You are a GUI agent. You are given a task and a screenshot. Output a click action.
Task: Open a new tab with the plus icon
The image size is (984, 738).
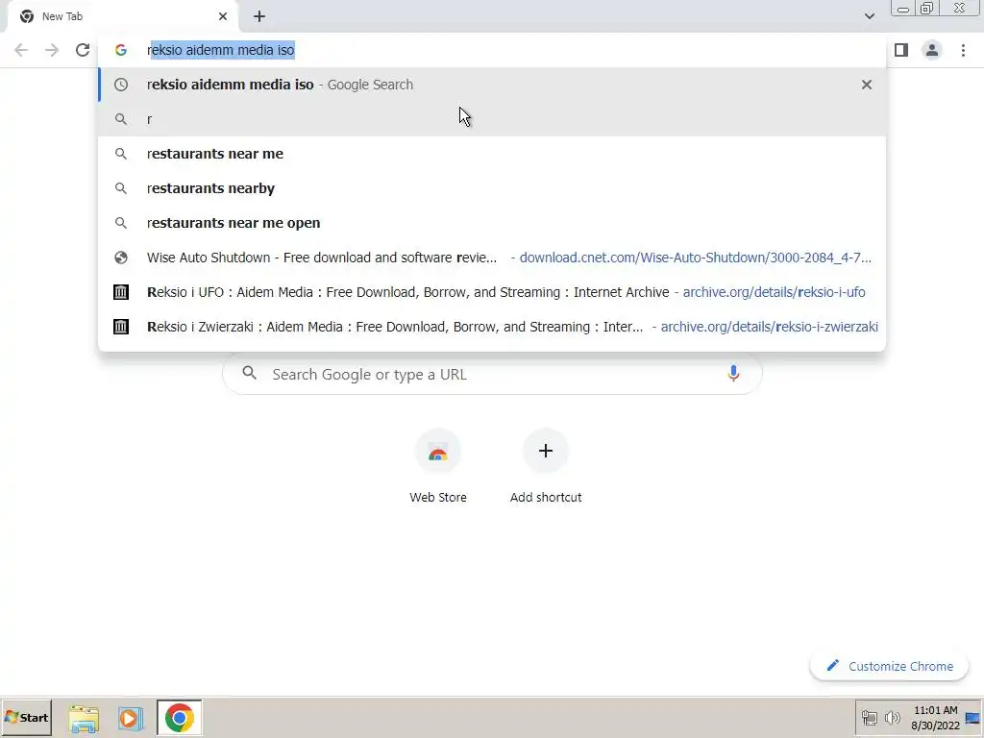point(259,16)
